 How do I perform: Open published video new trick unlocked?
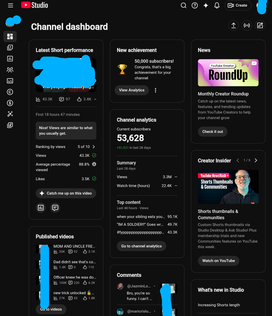(74, 293)
